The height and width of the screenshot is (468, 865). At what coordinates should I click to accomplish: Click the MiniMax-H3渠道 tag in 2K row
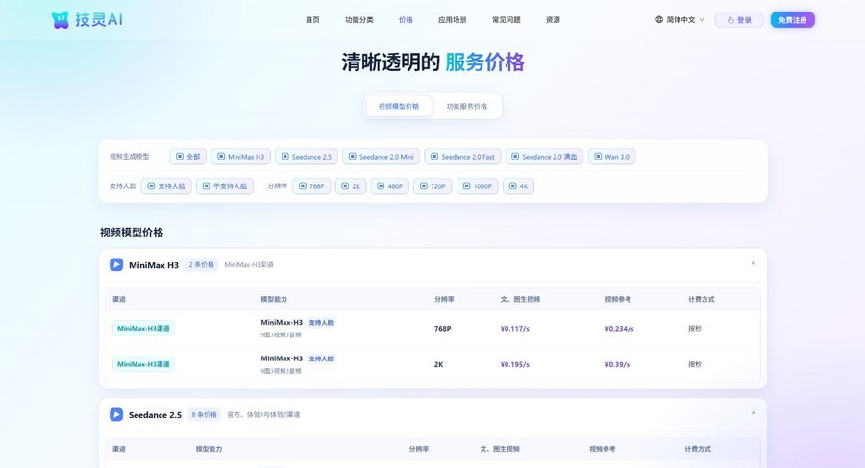[143, 364]
